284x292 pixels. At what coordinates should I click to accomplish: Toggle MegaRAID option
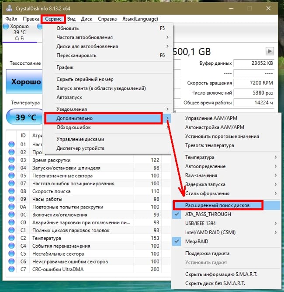click(x=226, y=242)
